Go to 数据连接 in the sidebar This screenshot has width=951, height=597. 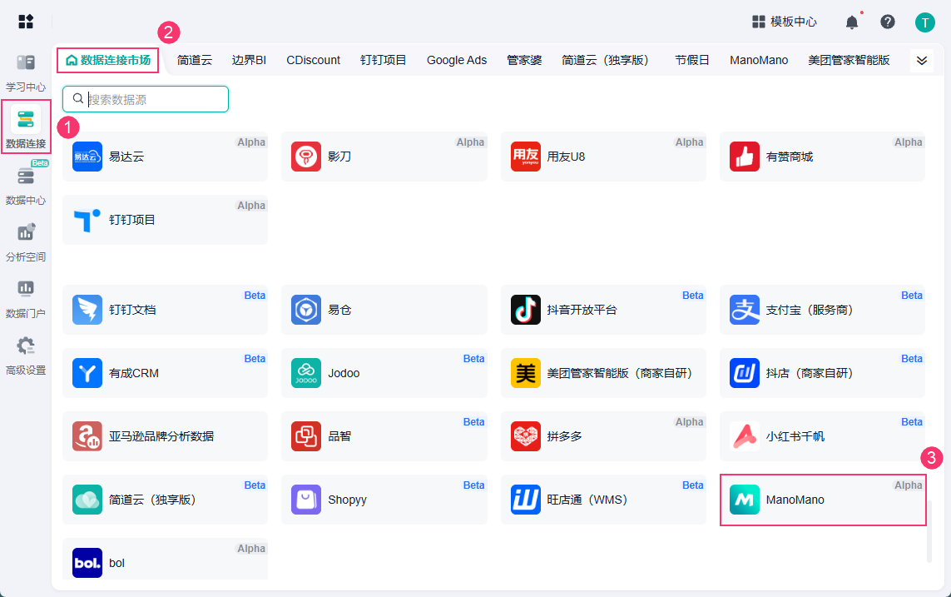pos(26,127)
